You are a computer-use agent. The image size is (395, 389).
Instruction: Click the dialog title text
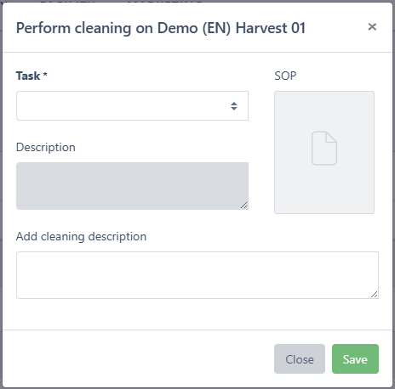coord(161,28)
